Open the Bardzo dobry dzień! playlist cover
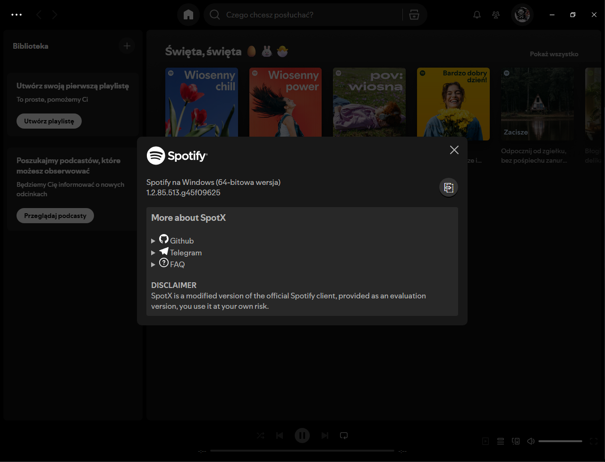This screenshot has height=462, width=605. (453, 104)
